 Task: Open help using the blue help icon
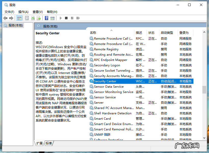pos(46,18)
